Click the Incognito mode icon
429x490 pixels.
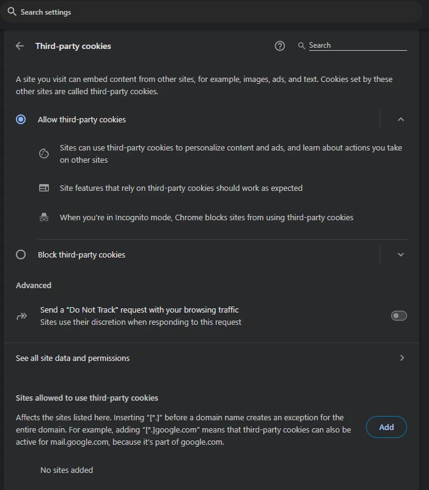tap(44, 217)
